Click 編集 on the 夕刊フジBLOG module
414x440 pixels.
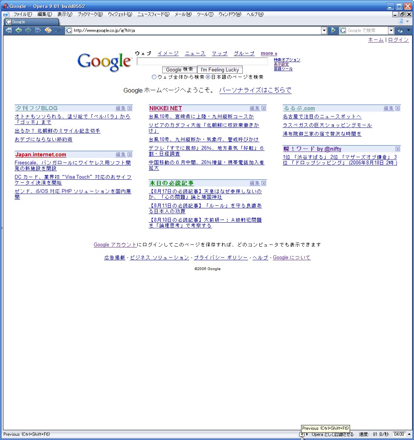pyautogui.click(x=120, y=108)
